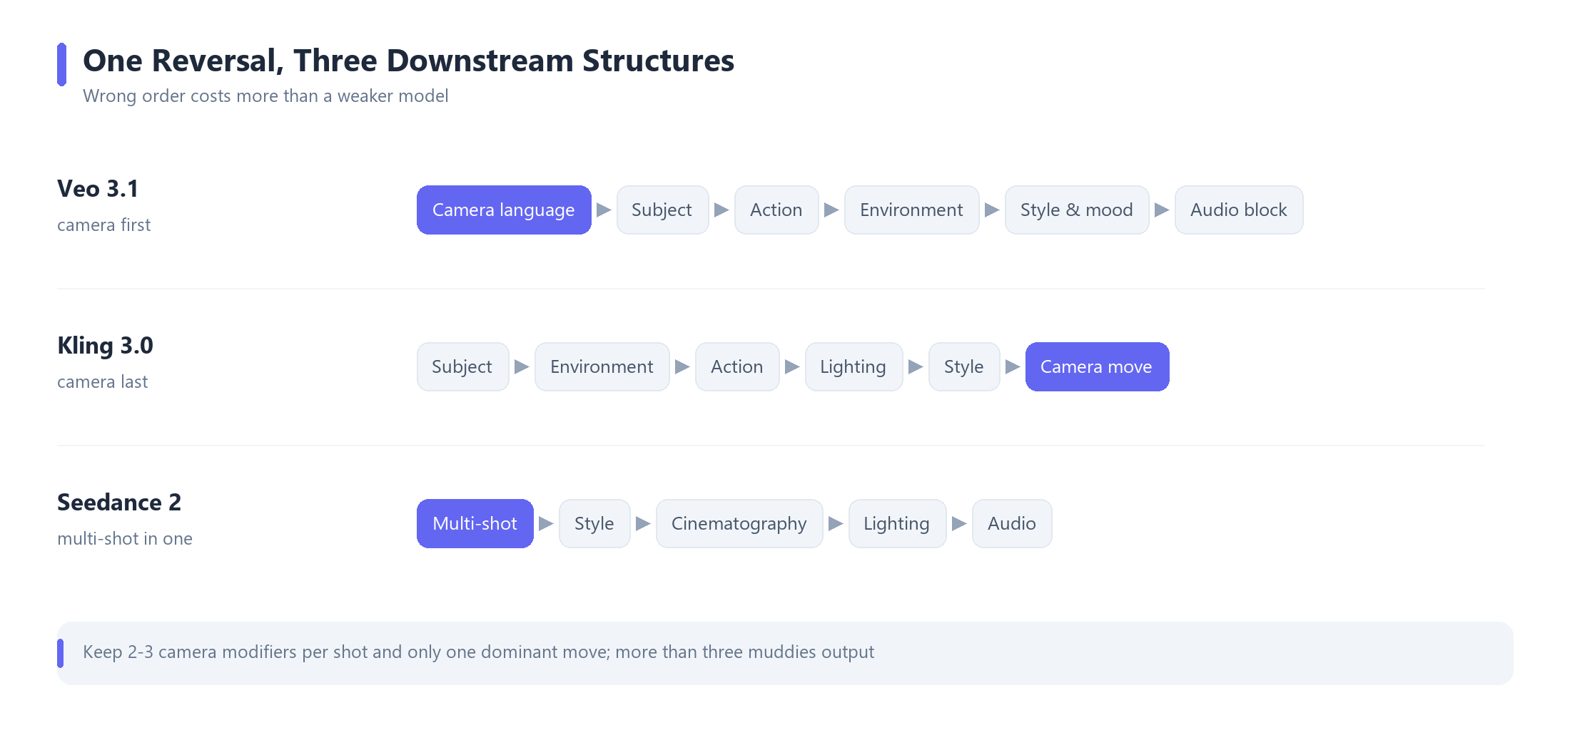Select the highlighted Camera move chip
Viewport: 1570px width, 730px height.
tap(1097, 366)
